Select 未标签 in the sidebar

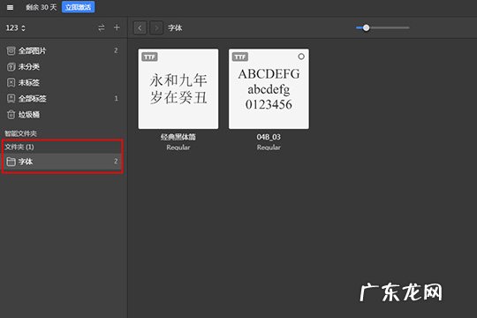[63, 82]
